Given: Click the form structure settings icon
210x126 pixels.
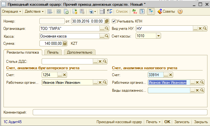Looking at the screenshot, I should (x=102, y=11).
